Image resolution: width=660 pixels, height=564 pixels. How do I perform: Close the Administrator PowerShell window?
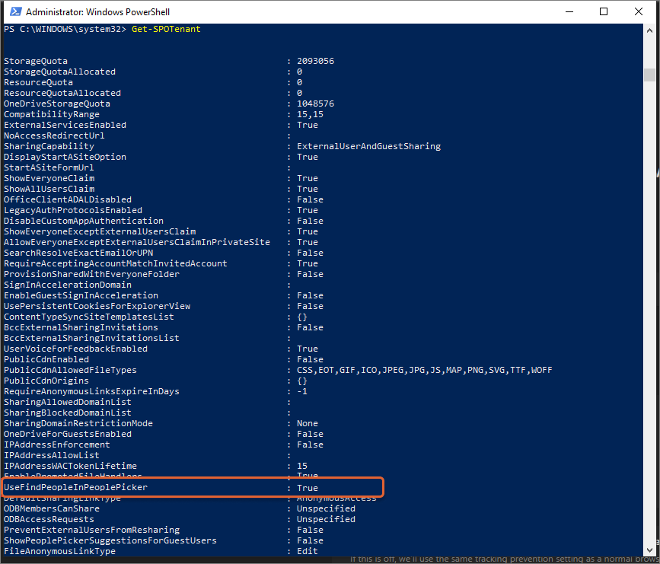[638, 11]
